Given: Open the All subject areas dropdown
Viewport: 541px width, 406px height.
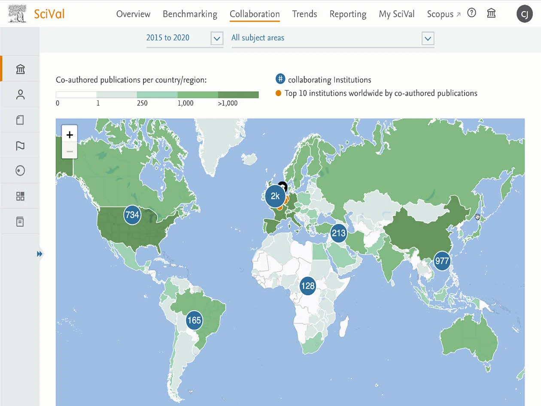Looking at the screenshot, I should tap(427, 38).
